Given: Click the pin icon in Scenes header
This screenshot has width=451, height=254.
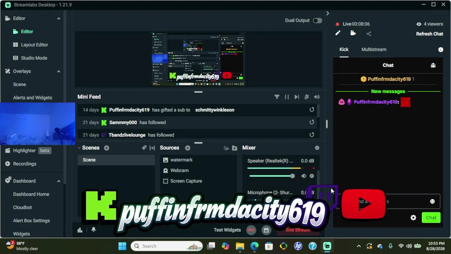Looking at the screenshot, I should point(144,148).
